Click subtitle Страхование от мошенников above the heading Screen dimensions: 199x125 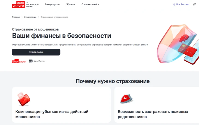pyautogui.click(x=35, y=29)
